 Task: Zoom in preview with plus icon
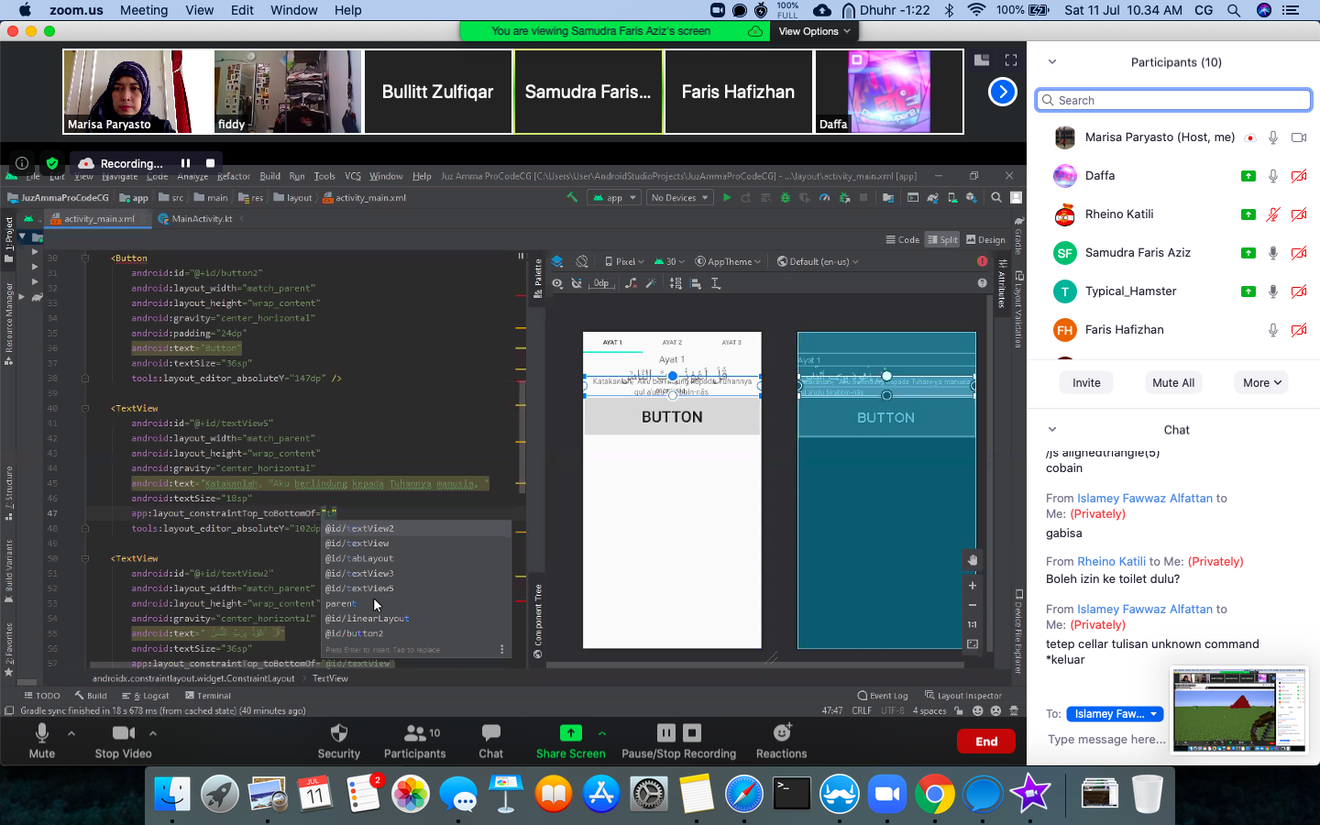[x=973, y=586]
